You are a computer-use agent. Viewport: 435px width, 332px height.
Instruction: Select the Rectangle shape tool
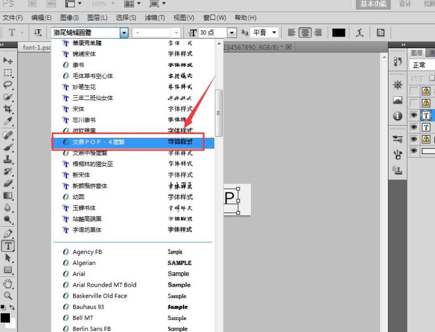coord(8,270)
